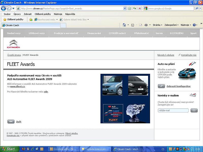Click the Zpět back arrow button
This screenshot has width=203, height=152.
pos(11,122)
